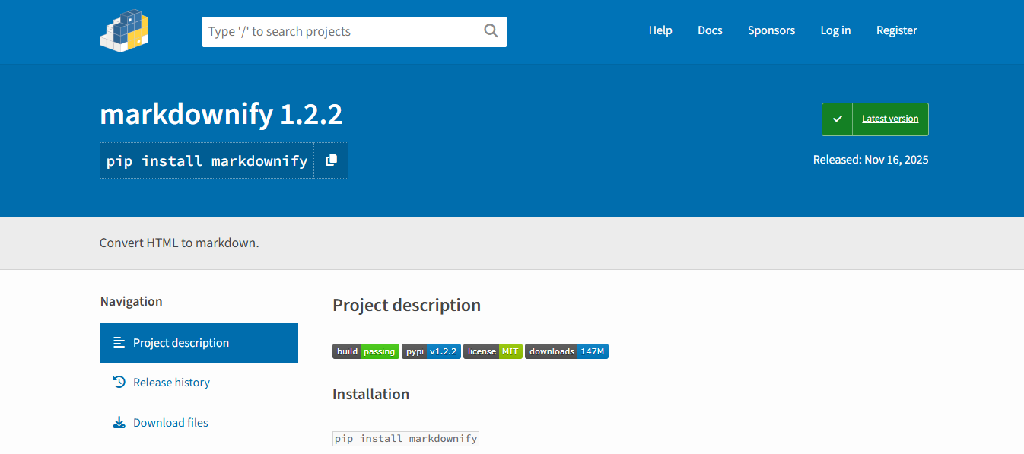
Task: Click the PyPI logo home icon
Action: [124, 31]
